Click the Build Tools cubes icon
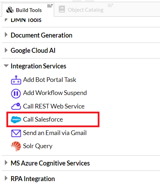This screenshot has width=160, height=185. [x=10, y=10]
